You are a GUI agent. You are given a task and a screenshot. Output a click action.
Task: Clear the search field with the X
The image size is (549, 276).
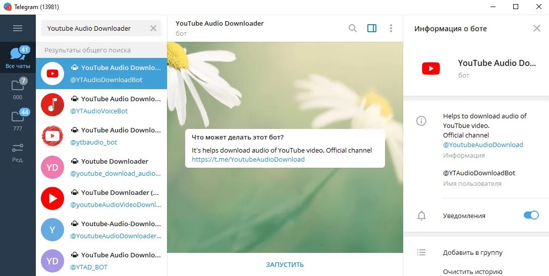click(x=153, y=28)
